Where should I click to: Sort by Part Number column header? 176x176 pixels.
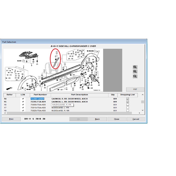click(40, 95)
